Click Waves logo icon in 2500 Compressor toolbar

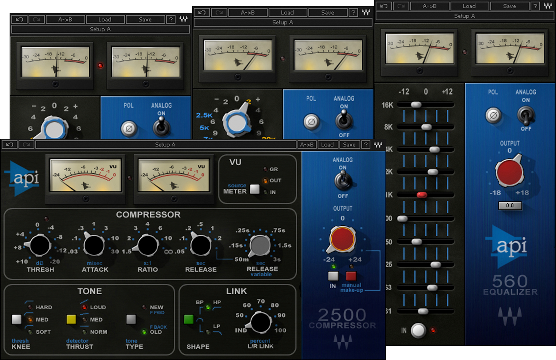click(378, 145)
